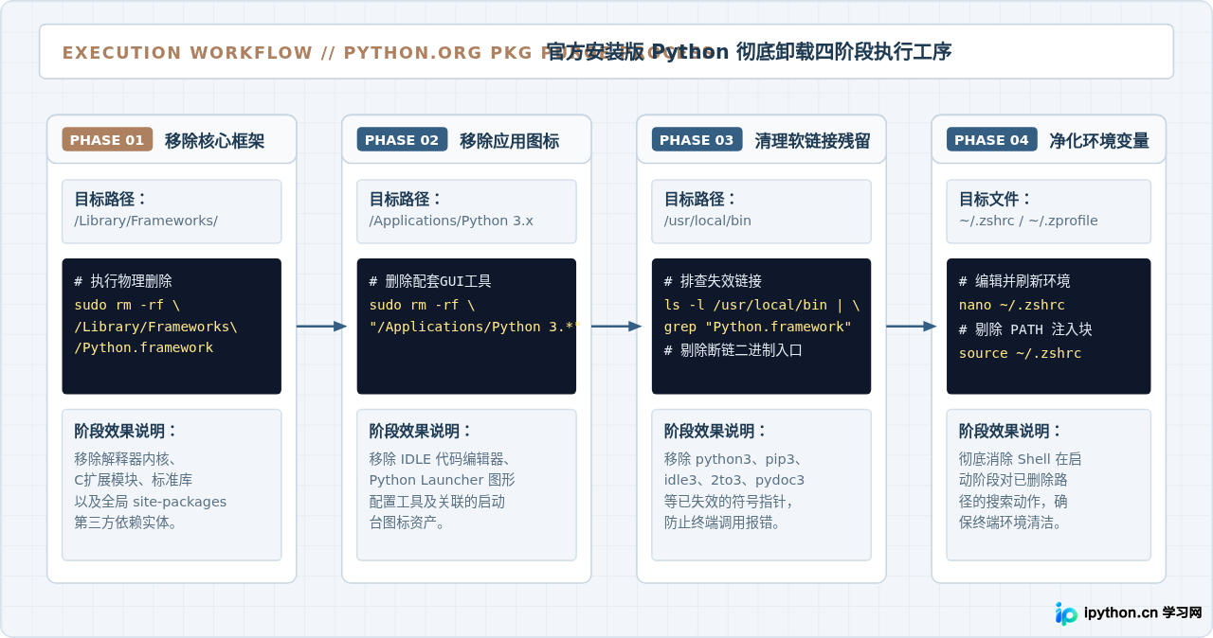Click the "EXECUTION WORKFLOW" header text
The width and height of the screenshot is (1213, 638).
188,53
